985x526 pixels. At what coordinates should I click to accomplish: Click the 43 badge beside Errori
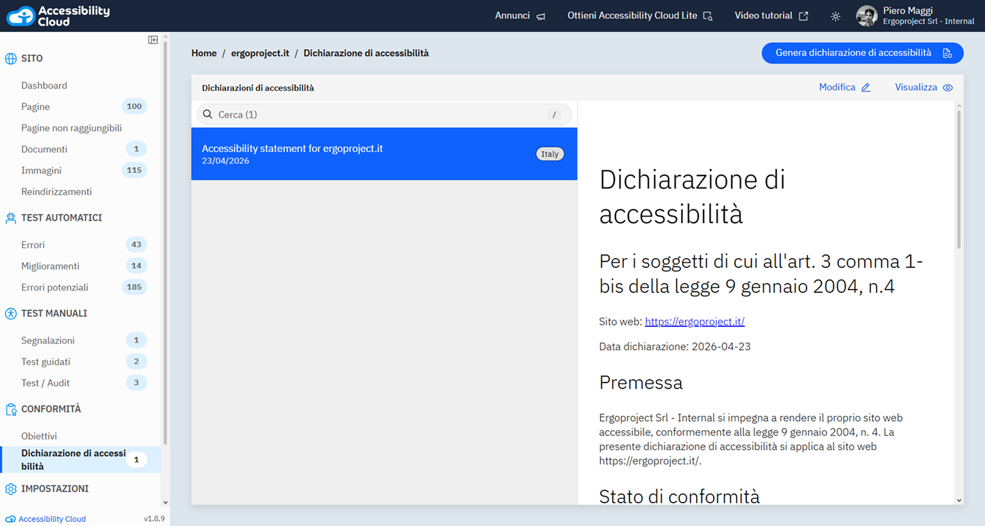pos(136,245)
